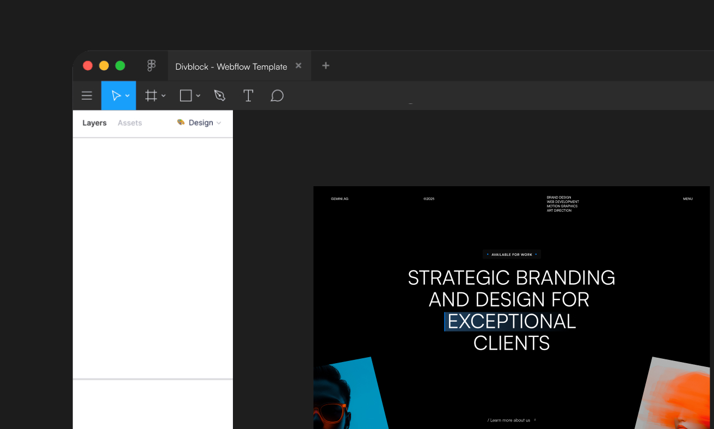This screenshot has width=714, height=429.
Task: Expand the Move tool options chevron
Action: [x=127, y=96]
